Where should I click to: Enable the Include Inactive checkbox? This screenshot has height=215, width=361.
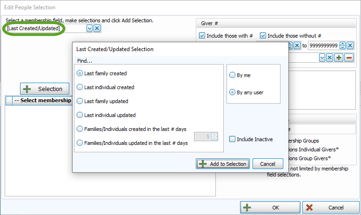coord(232,139)
